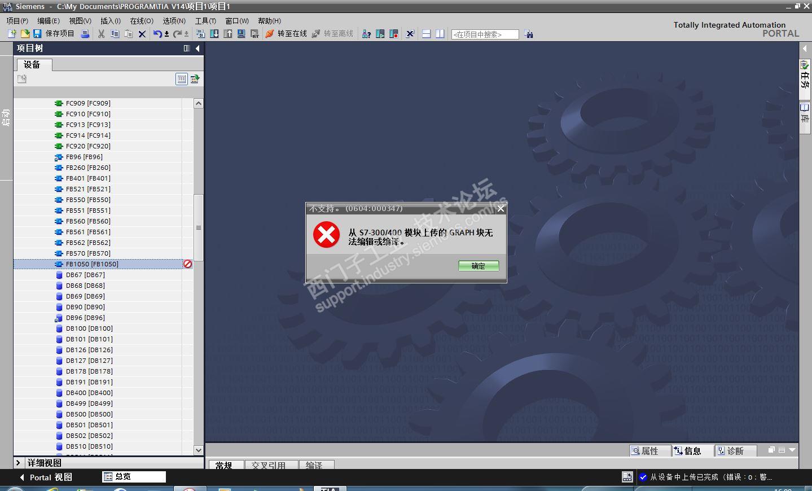Click the 保存项目 save button

tap(54, 34)
